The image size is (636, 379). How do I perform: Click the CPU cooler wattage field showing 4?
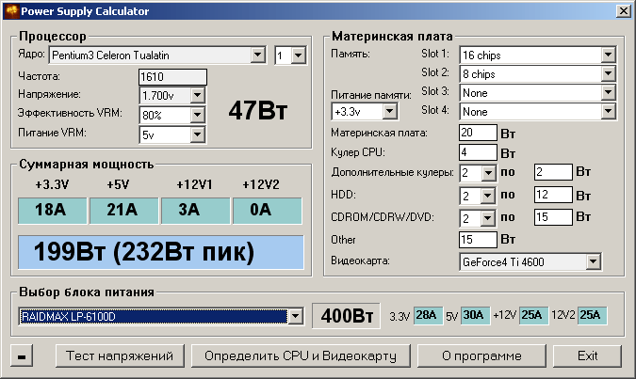click(x=478, y=152)
